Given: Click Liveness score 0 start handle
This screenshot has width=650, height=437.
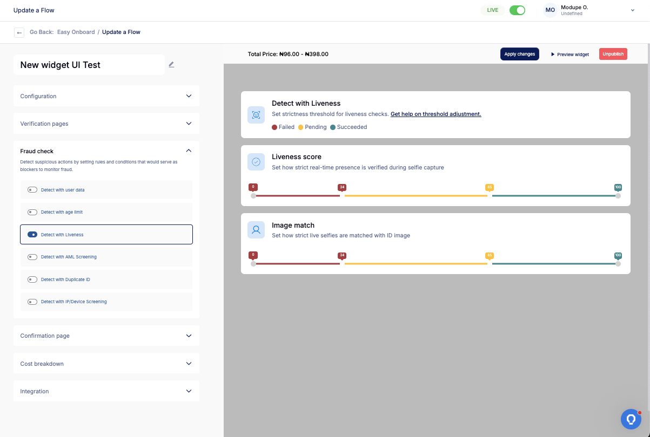Looking at the screenshot, I should click(253, 196).
